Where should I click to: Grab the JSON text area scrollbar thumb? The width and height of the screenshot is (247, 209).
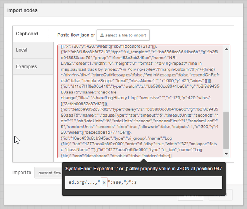click(226, 130)
